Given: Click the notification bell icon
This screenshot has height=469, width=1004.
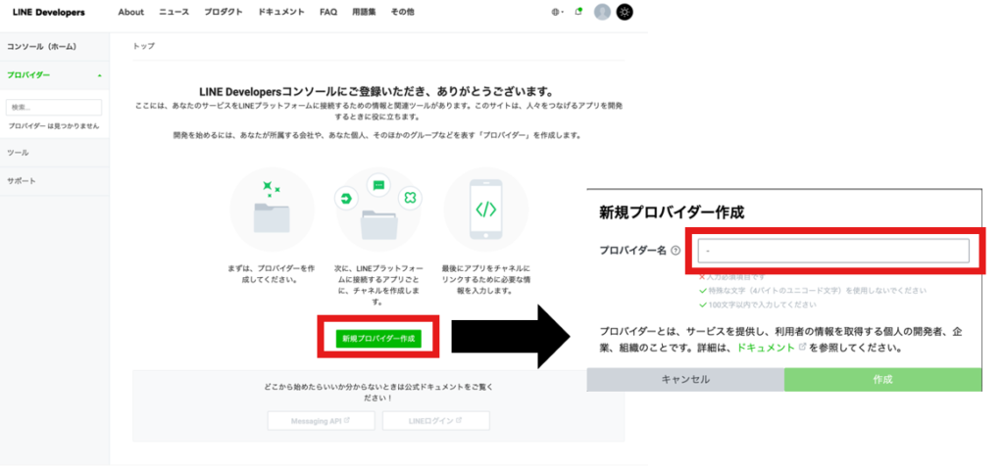Looking at the screenshot, I should click(x=578, y=12).
